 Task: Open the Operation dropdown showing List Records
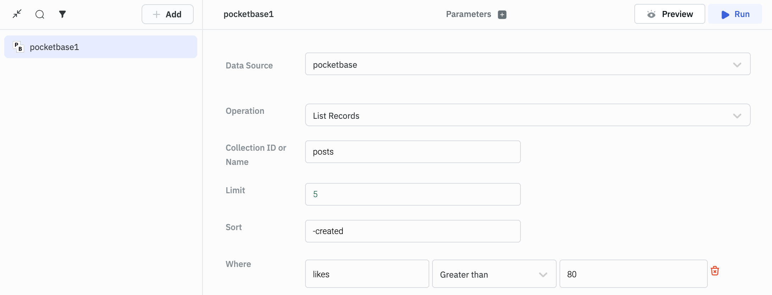(x=528, y=115)
